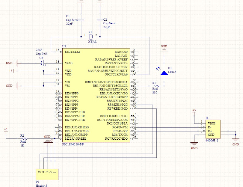Image resolution: width=243 pixels, height=187 pixels.
Task: Click the C1 capacitor symbol
Action: click(x=81, y=20)
